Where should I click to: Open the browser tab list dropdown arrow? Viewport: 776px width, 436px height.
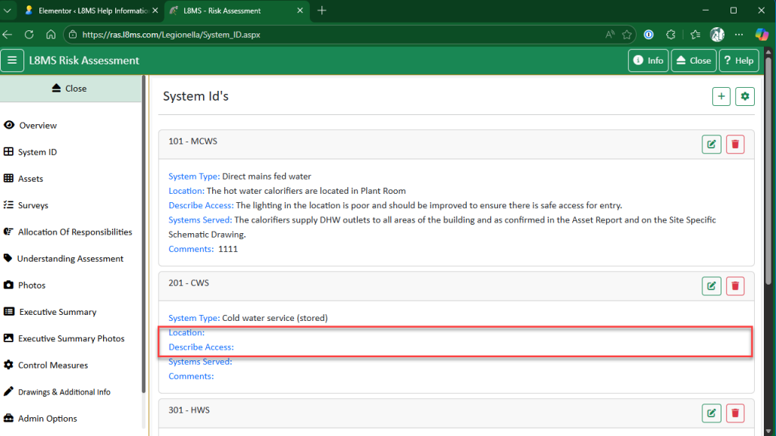(7, 11)
